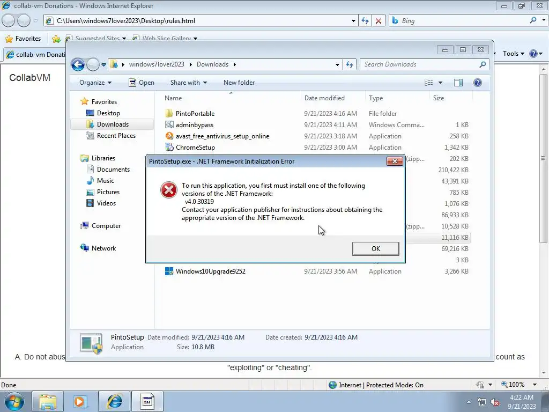Click the Add to Favorites Bar star icon
Screen dimensions: 549x412
pyautogui.click(x=56, y=39)
